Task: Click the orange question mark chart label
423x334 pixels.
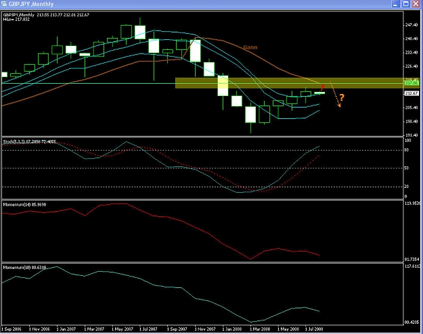Action: pyautogui.click(x=342, y=97)
